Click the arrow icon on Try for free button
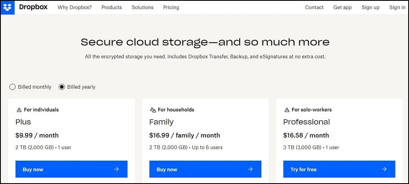409x184 pixels. [x=384, y=169]
